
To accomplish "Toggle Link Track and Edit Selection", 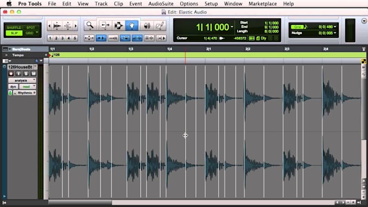I will click(x=149, y=38).
